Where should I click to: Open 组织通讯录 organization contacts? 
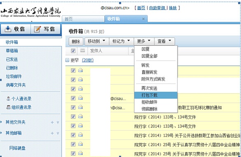(x=19, y=107)
